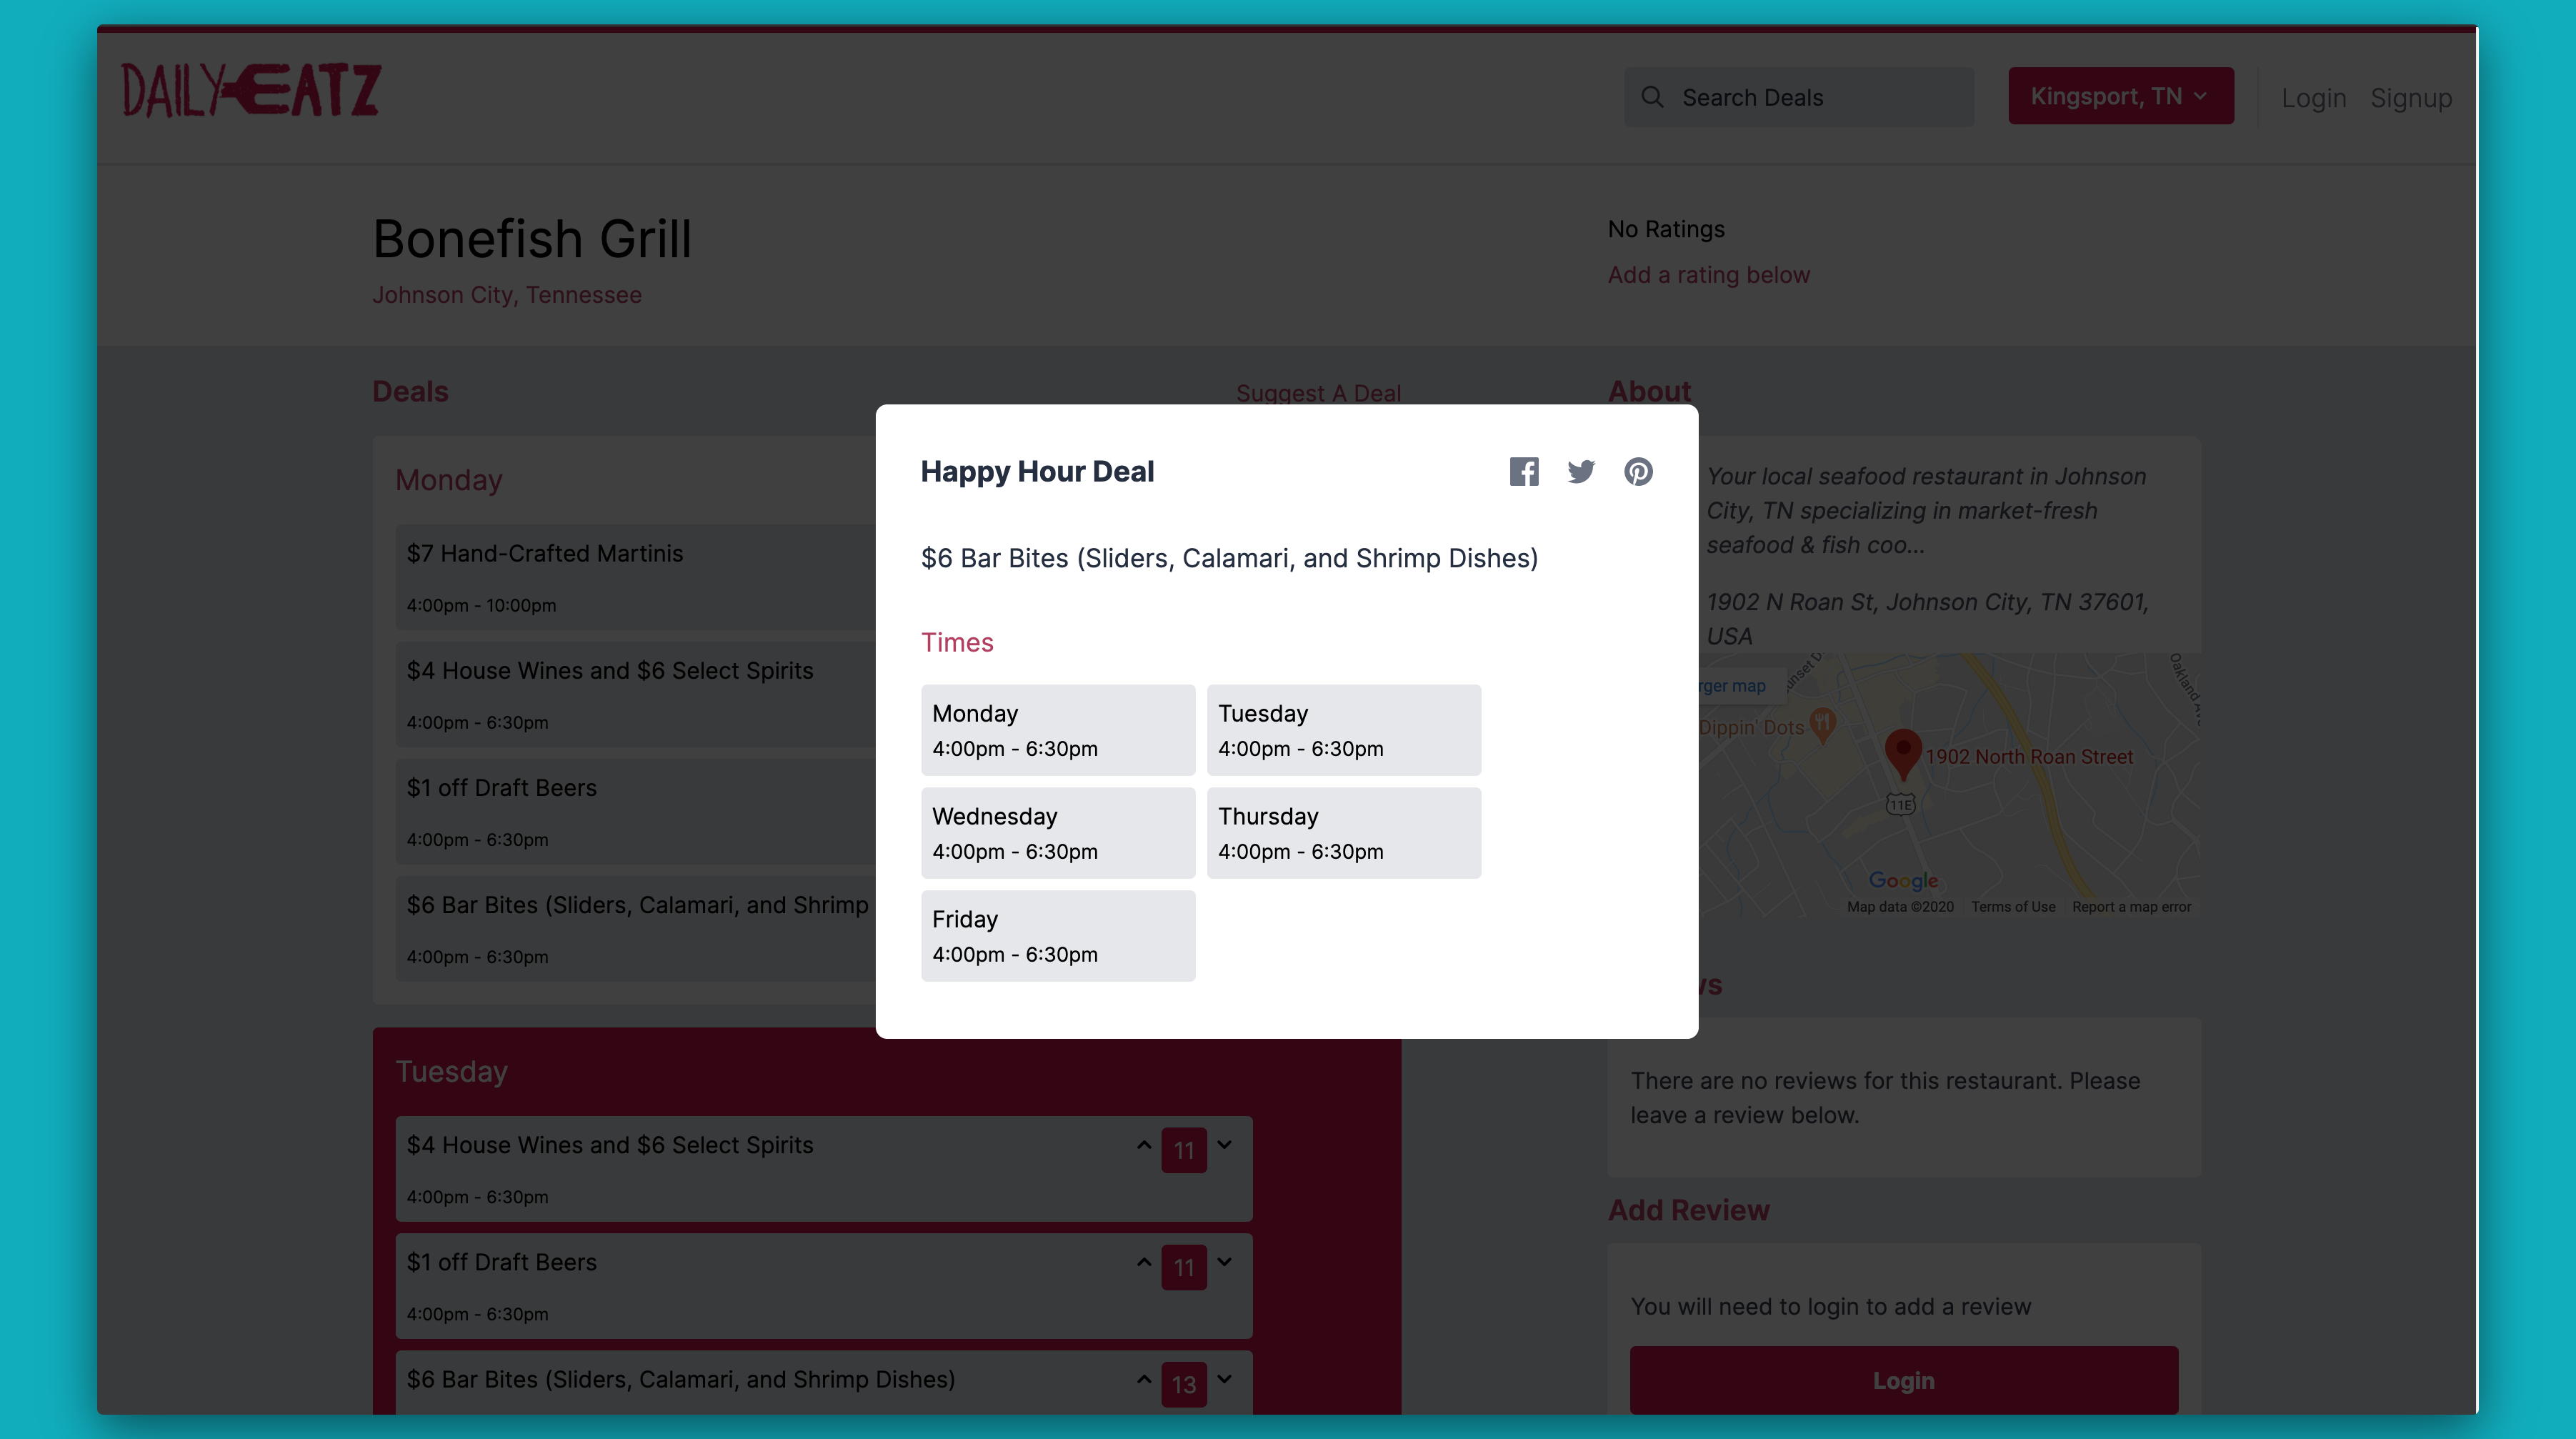Open Kingsport, TN location dropdown
This screenshot has width=2576, height=1439.
point(2120,96)
